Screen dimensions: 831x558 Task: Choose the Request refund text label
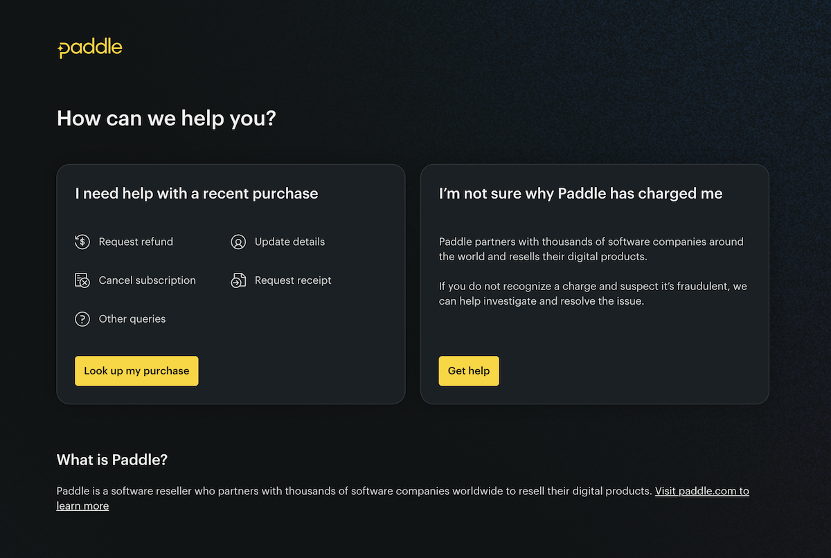coord(136,242)
